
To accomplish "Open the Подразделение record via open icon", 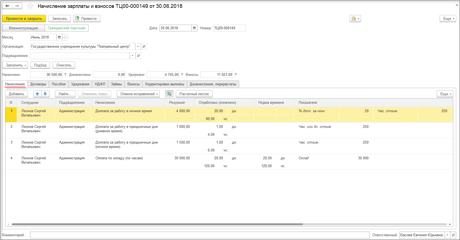I will (138, 56).
